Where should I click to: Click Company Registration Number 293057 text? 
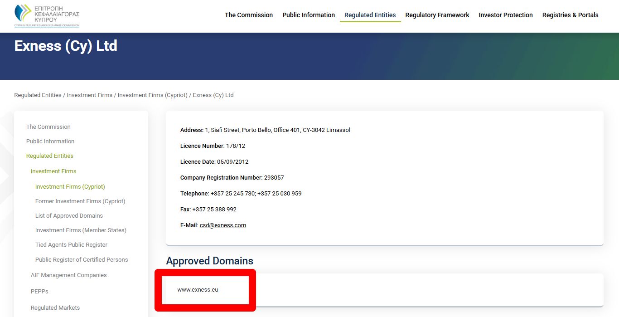pyautogui.click(x=232, y=178)
